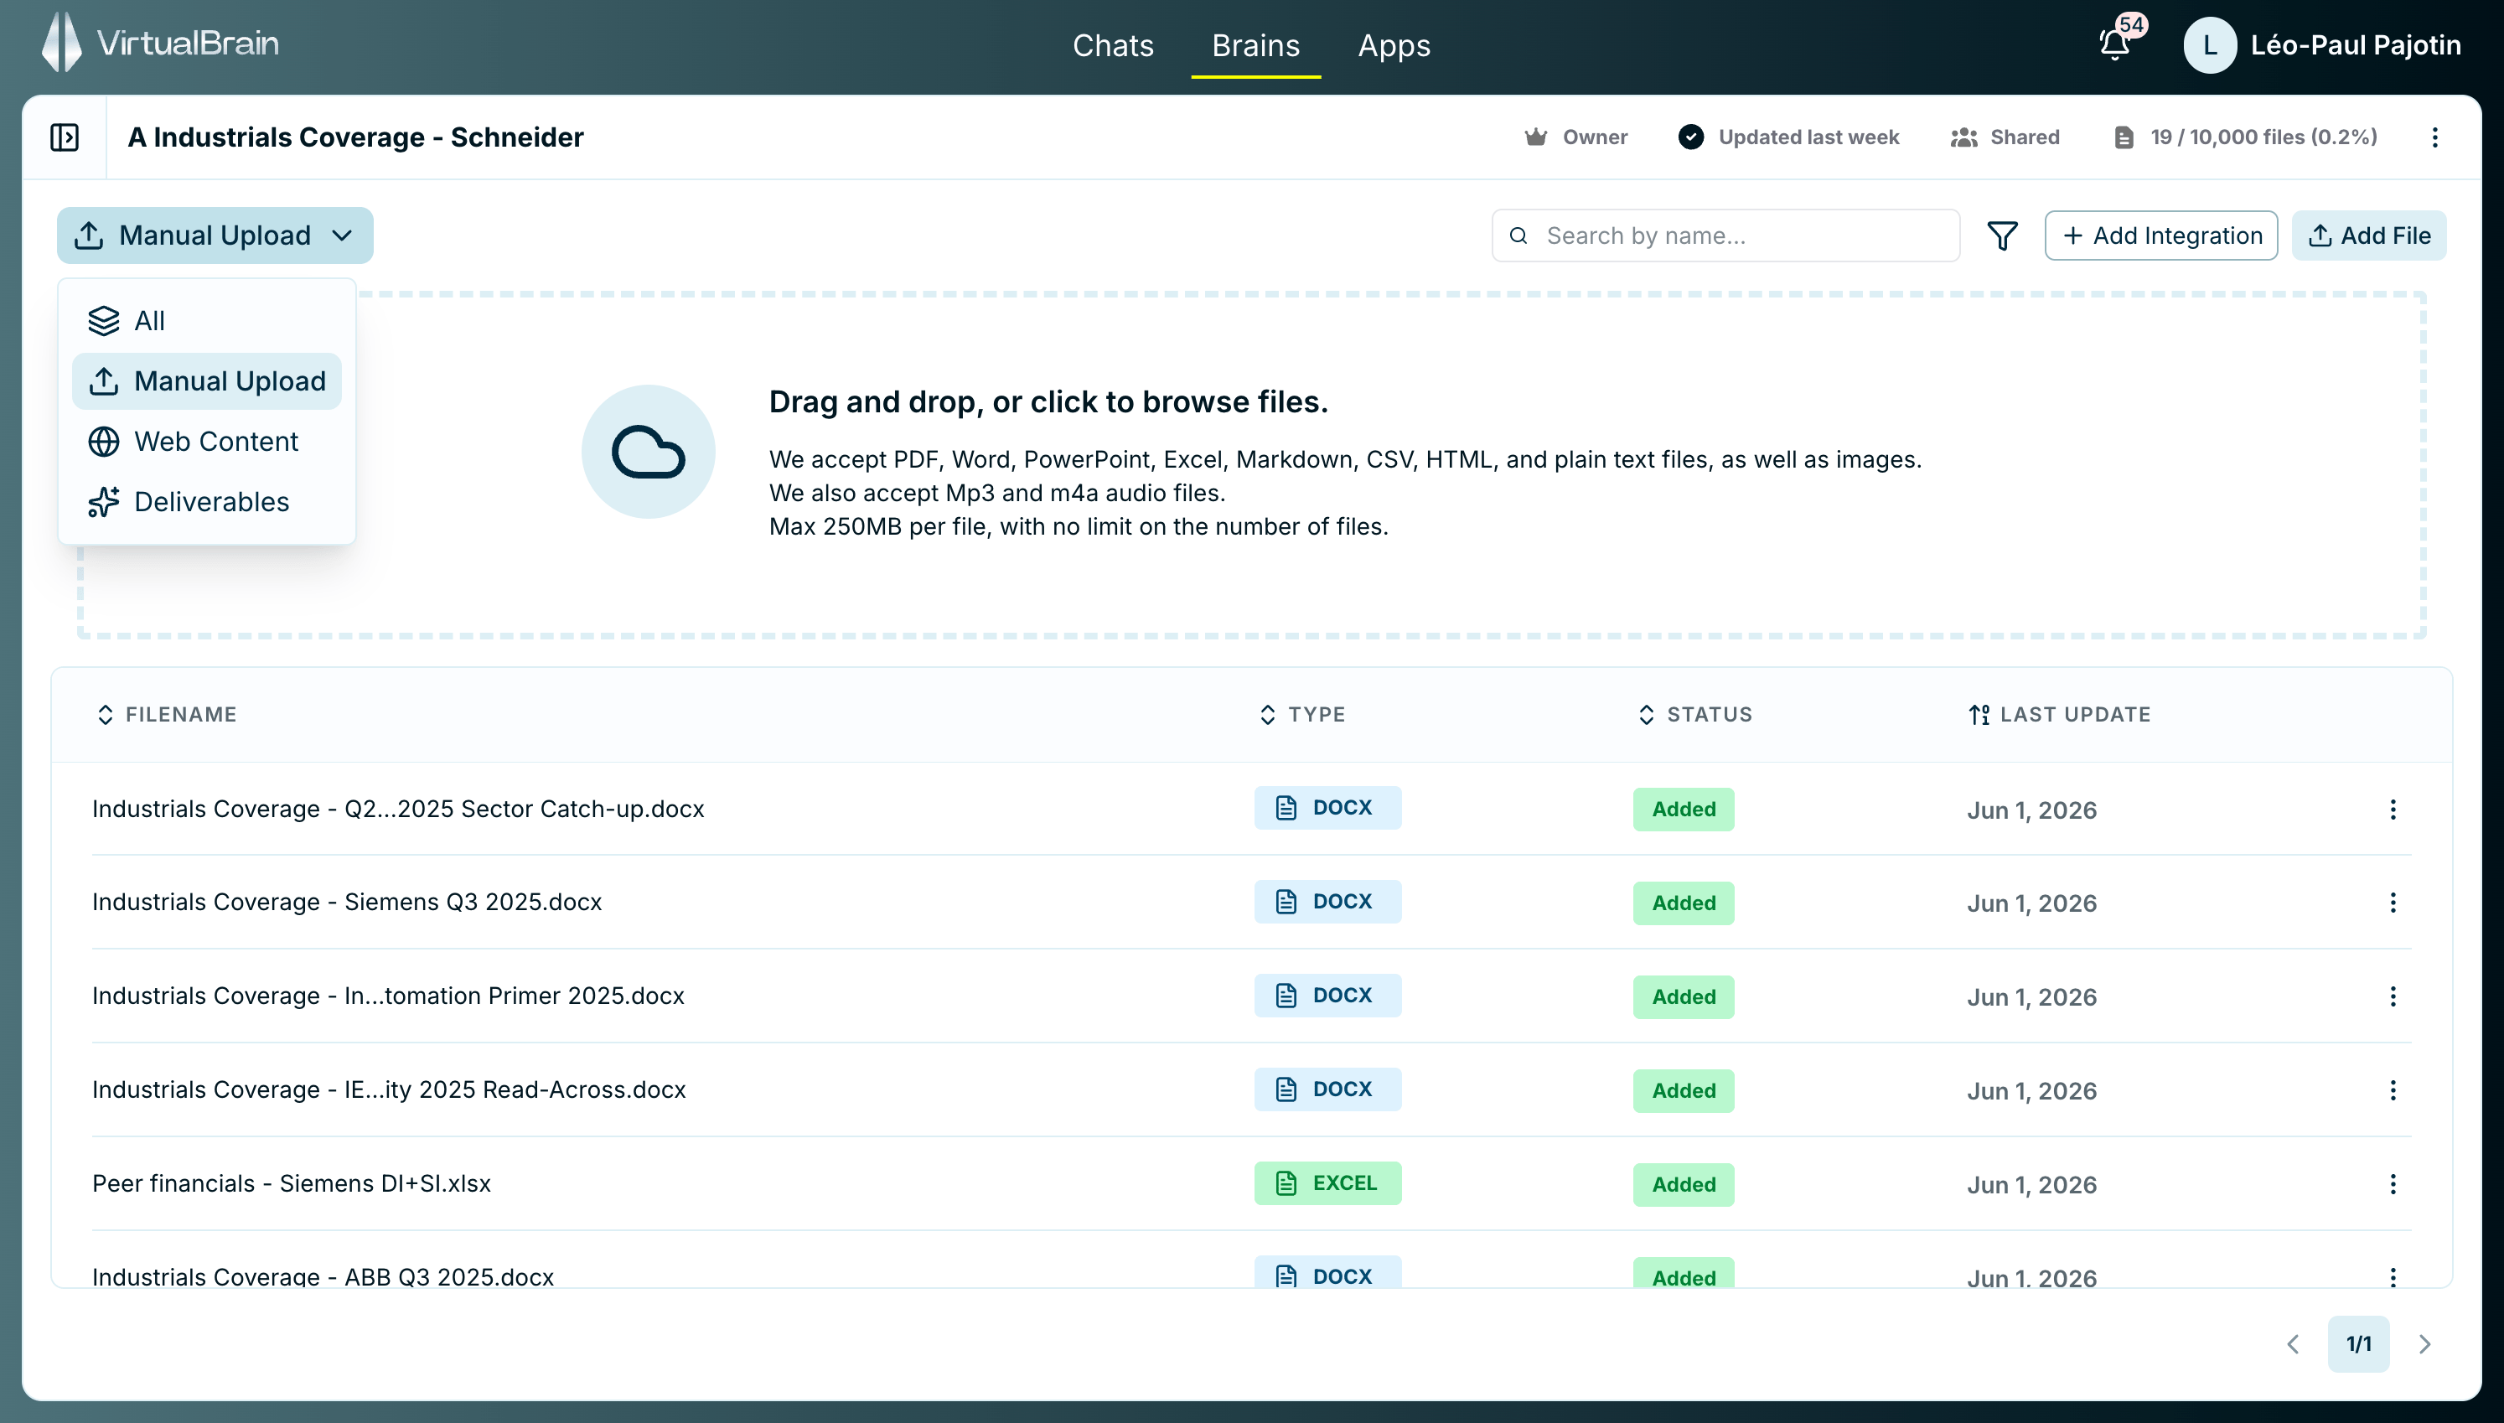The height and width of the screenshot is (1423, 2504).
Task: Toggle the sidebar panel icon
Action: pyautogui.click(x=65, y=137)
